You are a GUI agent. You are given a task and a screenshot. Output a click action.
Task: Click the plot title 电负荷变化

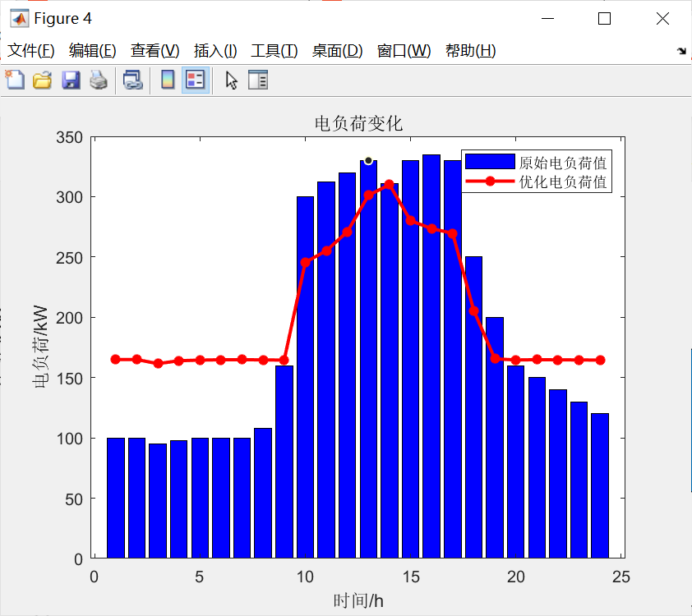pos(358,123)
